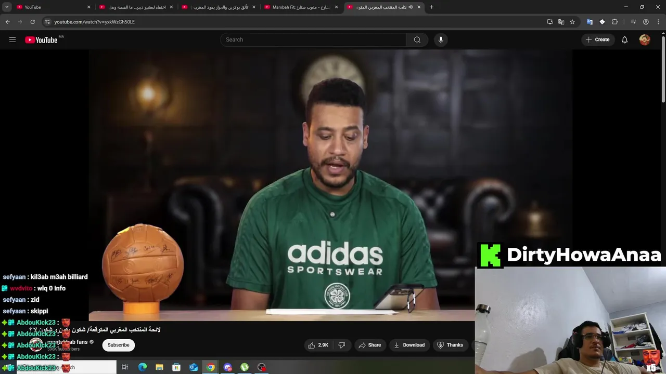Open a new browser tab

point(431,7)
